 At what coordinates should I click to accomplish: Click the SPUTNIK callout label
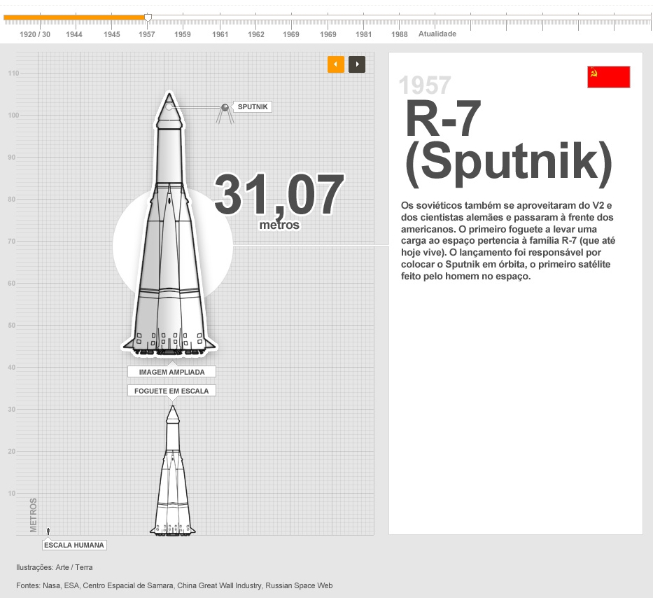click(252, 107)
